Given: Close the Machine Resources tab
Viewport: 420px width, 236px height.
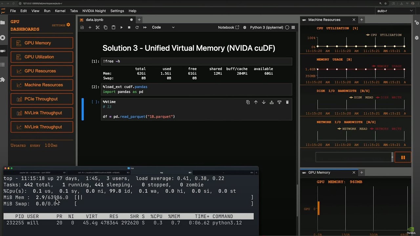Looking at the screenshot, I should tap(354, 20).
